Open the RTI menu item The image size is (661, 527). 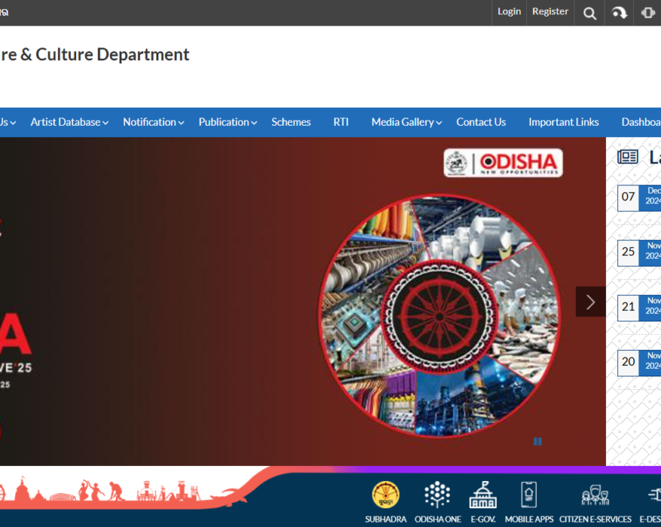[341, 122]
